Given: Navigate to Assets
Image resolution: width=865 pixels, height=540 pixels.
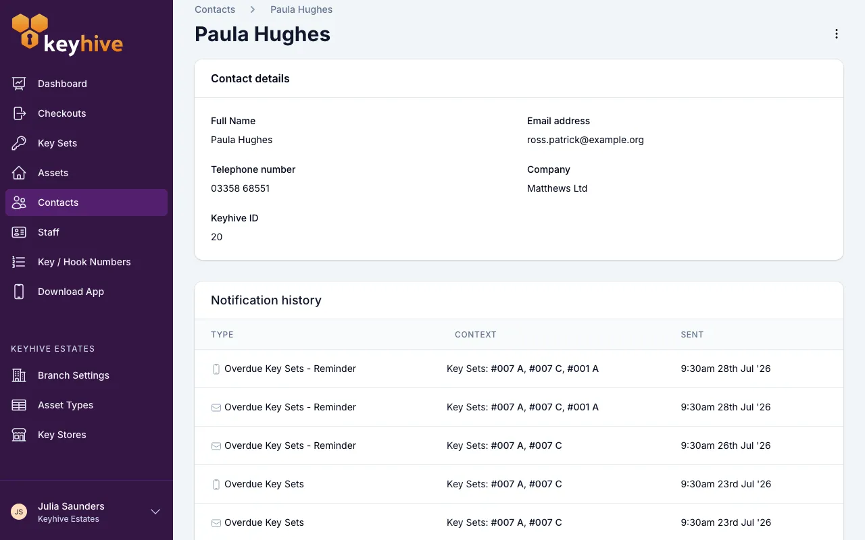Looking at the screenshot, I should pyautogui.click(x=86, y=173).
